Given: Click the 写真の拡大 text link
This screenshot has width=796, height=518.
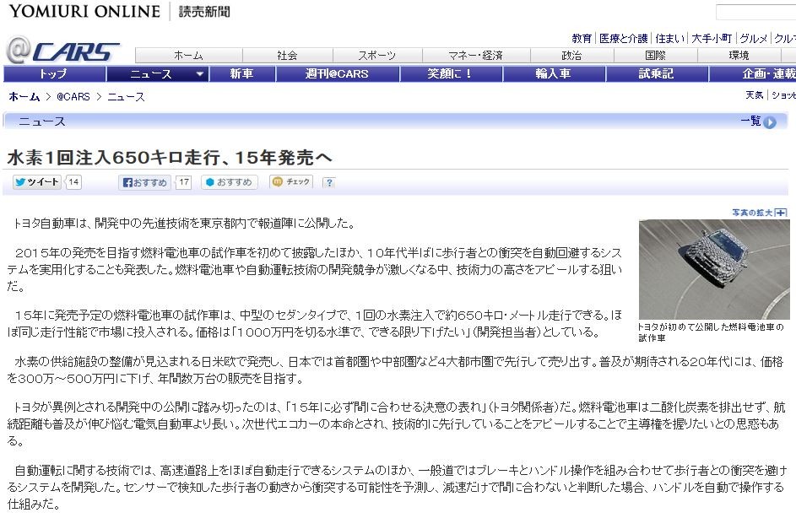Looking at the screenshot, I should click(752, 213).
